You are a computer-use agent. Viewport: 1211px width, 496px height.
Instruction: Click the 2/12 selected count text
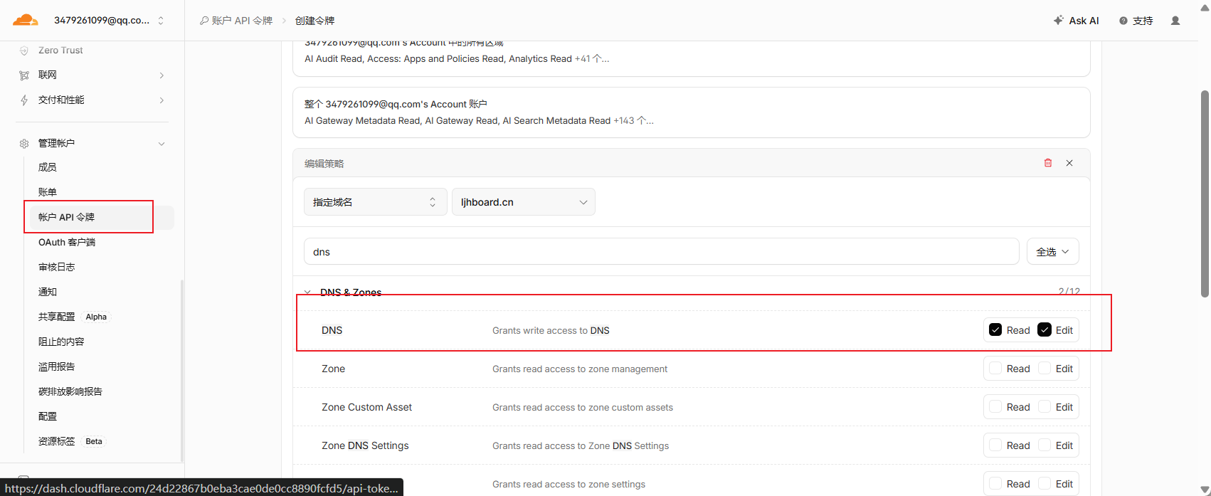point(1069,292)
